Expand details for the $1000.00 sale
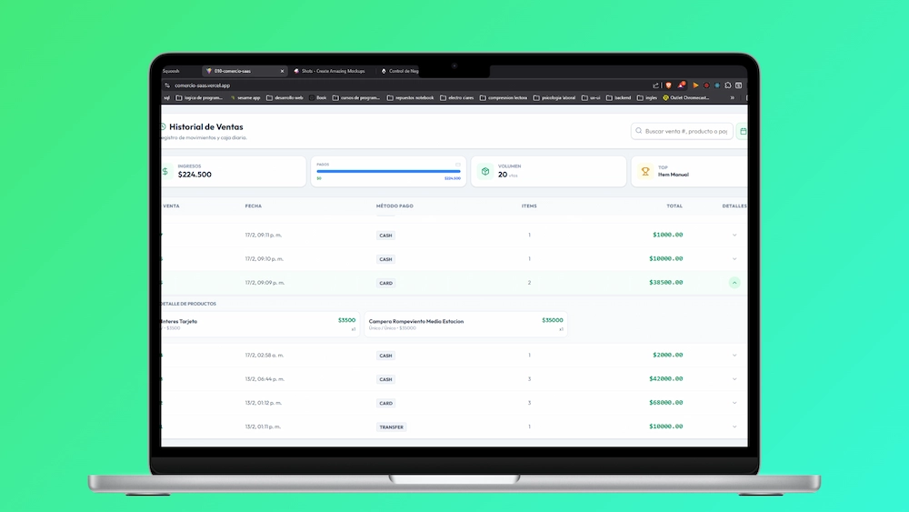The width and height of the screenshot is (909, 512). click(734, 235)
